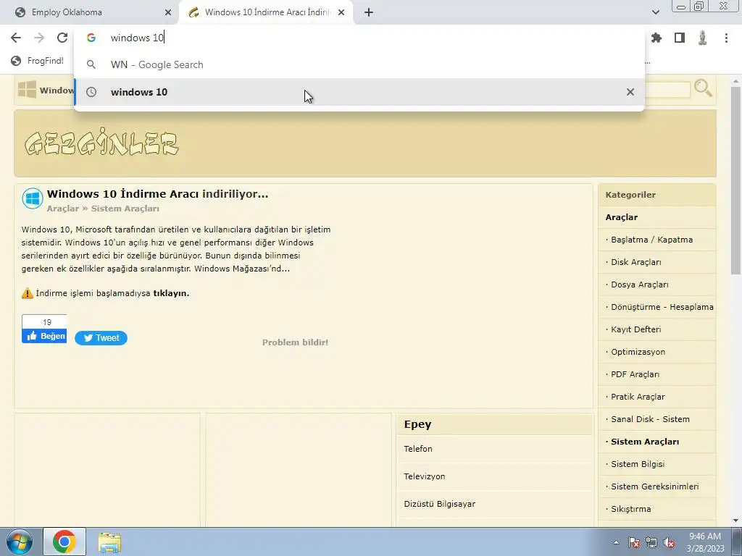Click the Araçlar breadcrumb link
Viewport: 742px width, 556px height.
click(x=63, y=208)
